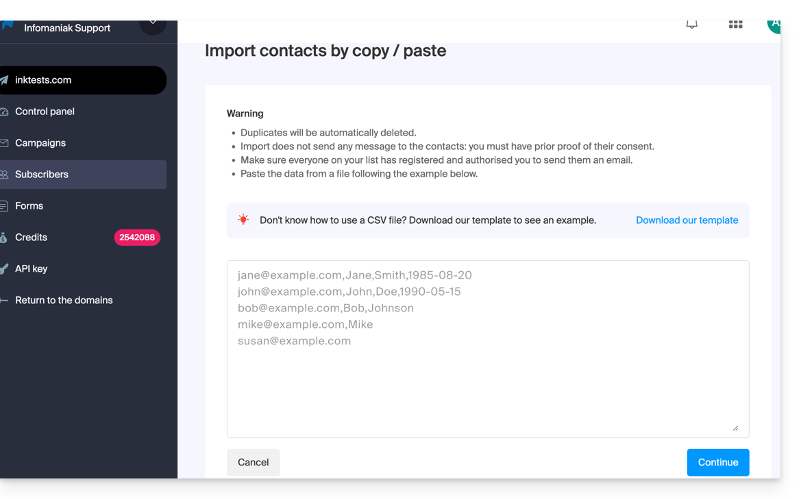Click the 2542088 credits badge
The width and height of the screenshot is (801, 499).
137,238
